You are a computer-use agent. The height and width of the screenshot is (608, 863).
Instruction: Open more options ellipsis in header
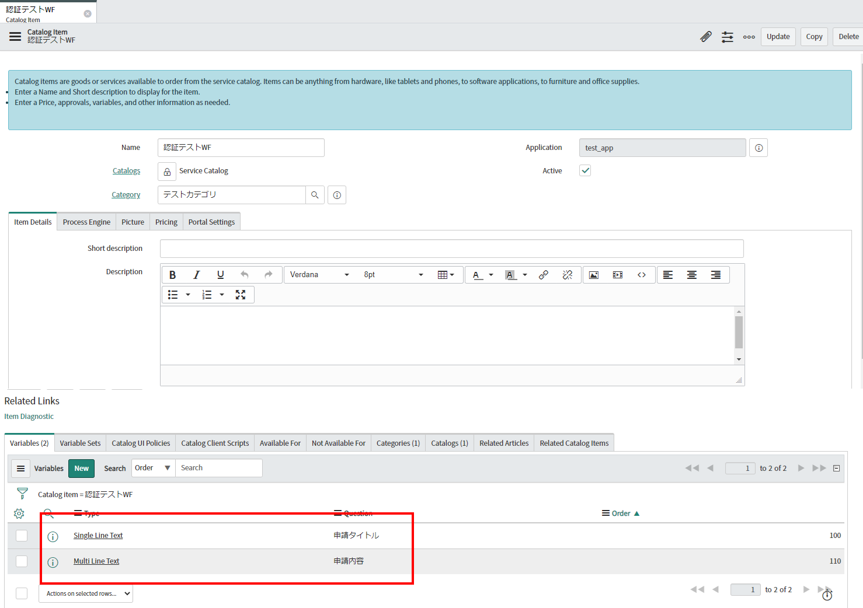749,37
